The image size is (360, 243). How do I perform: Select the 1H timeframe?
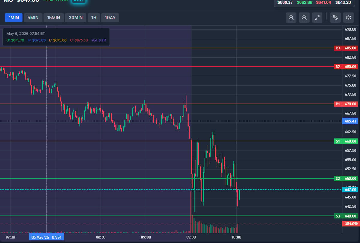pos(94,18)
